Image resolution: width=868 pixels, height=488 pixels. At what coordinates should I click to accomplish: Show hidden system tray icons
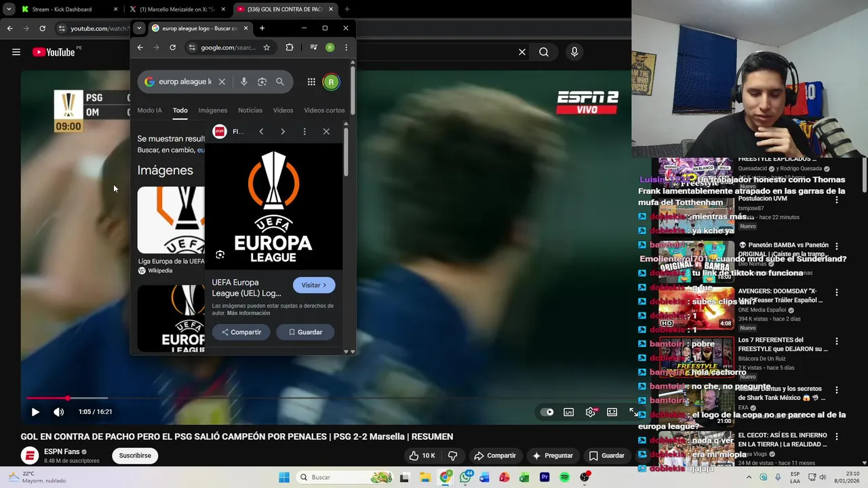(x=749, y=477)
